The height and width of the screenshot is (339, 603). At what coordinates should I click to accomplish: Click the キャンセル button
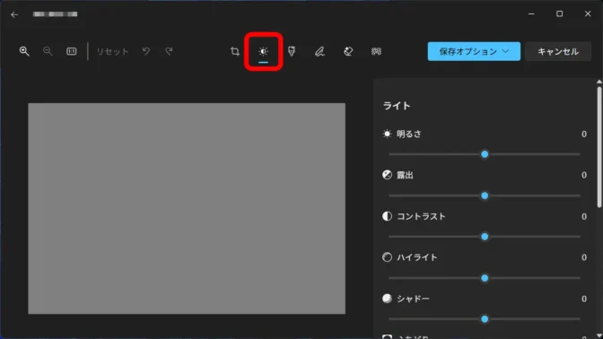pyautogui.click(x=558, y=51)
